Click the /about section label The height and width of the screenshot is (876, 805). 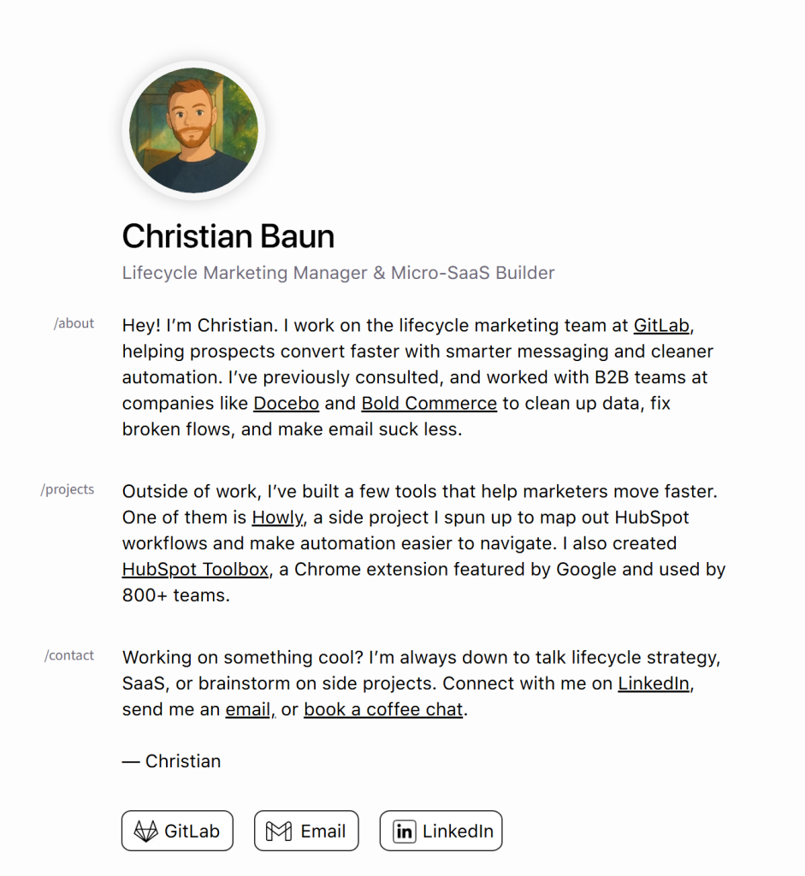(74, 323)
